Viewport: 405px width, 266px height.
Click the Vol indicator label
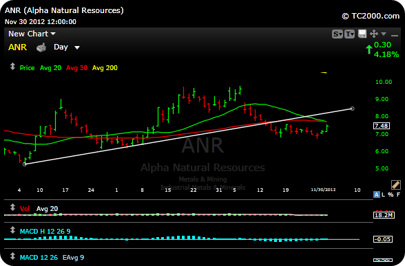click(x=25, y=208)
